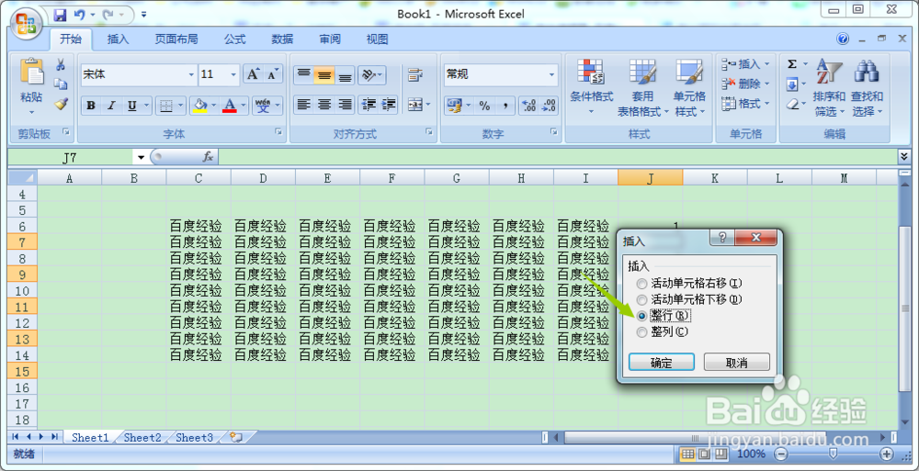
Task: Toggle italic formatting
Action: [x=111, y=106]
